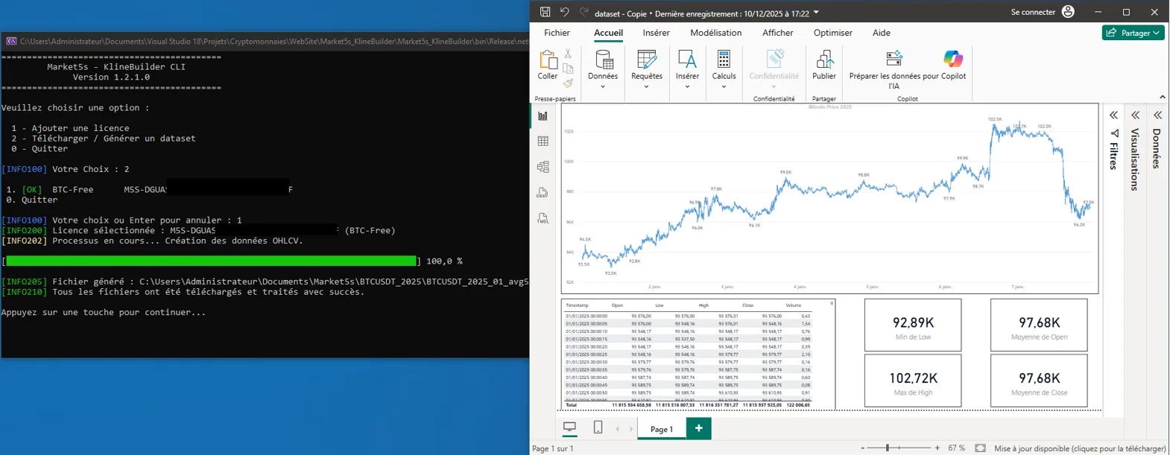The height and width of the screenshot is (455, 1170).
Task: Click Se connecter
Action: point(1033,12)
